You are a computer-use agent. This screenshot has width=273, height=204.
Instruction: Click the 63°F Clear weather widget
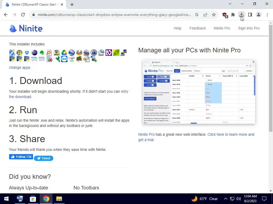pos(204,199)
